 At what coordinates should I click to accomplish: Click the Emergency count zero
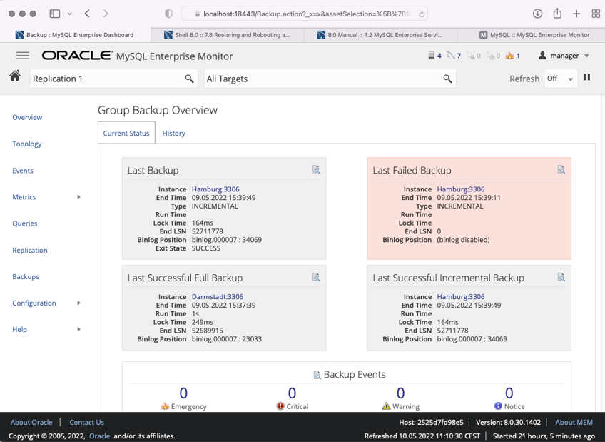click(x=183, y=393)
